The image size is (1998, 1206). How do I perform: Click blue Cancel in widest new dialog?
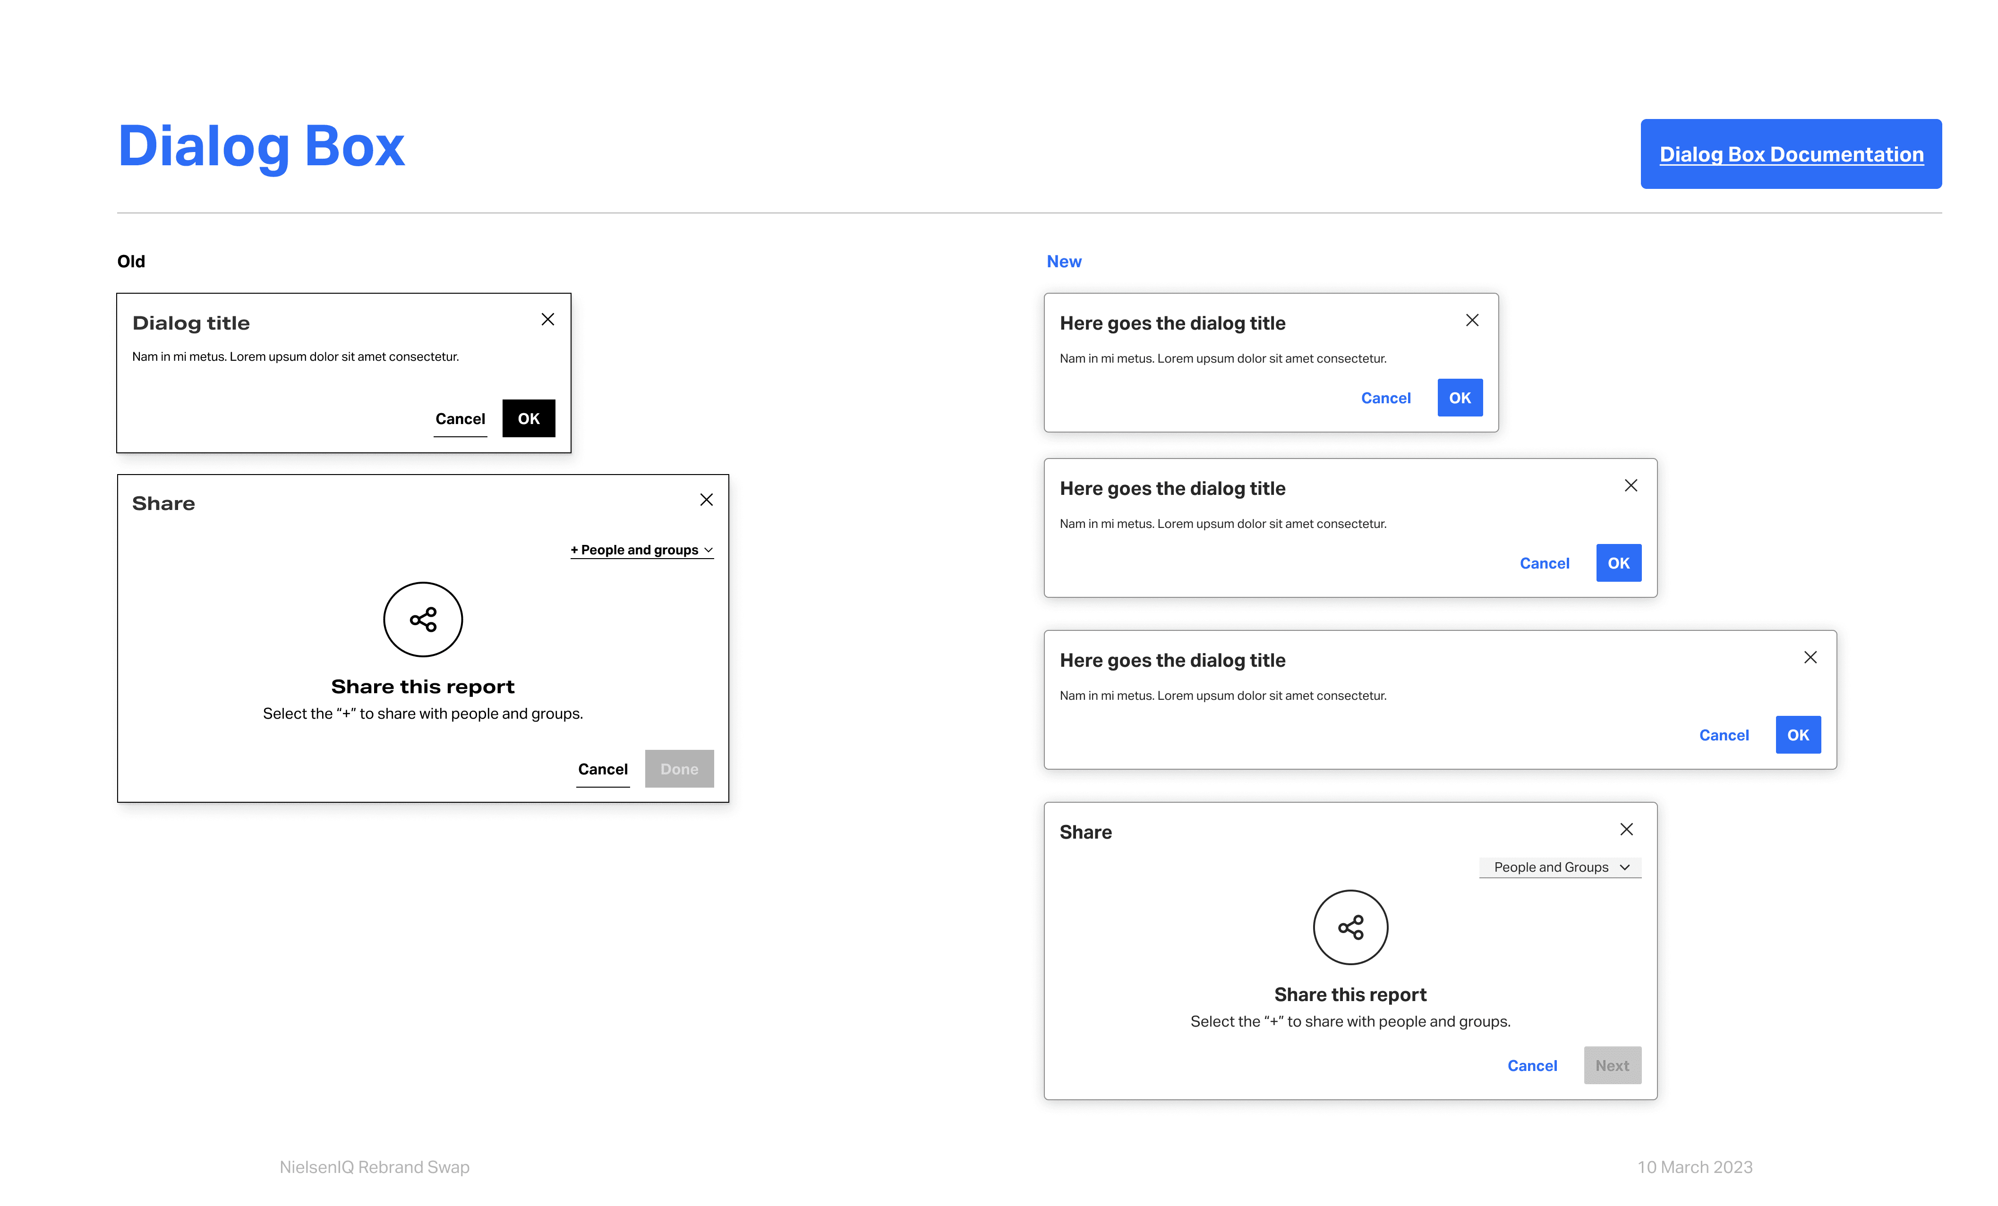pos(1723,735)
